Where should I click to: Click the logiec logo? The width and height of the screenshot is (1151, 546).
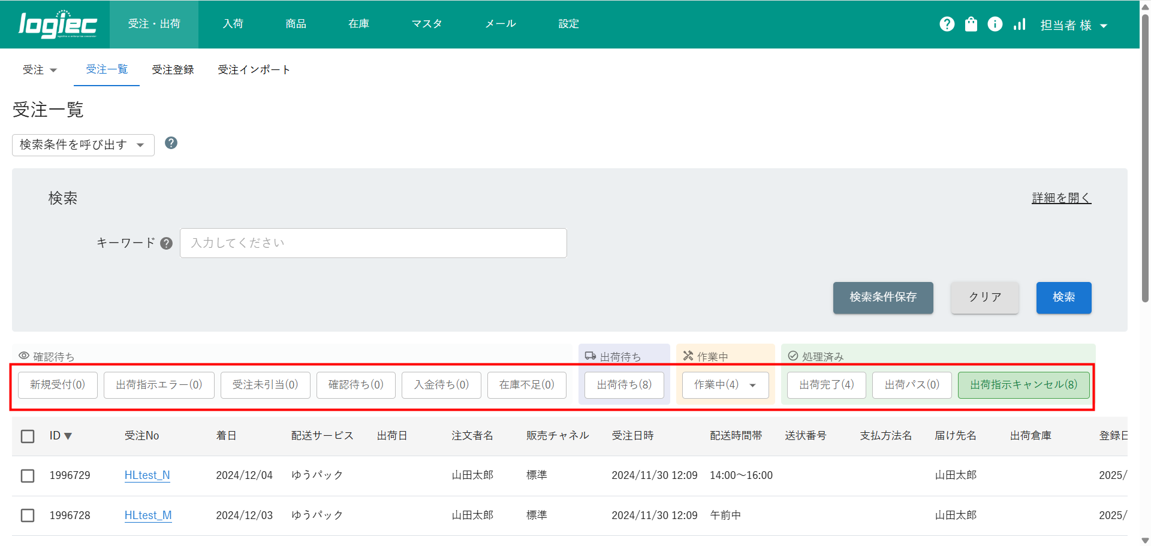(x=58, y=25)
